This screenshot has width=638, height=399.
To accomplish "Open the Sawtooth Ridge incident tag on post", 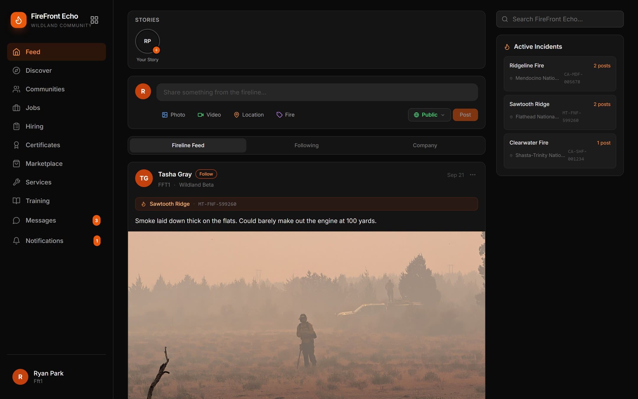I will 306,204.
